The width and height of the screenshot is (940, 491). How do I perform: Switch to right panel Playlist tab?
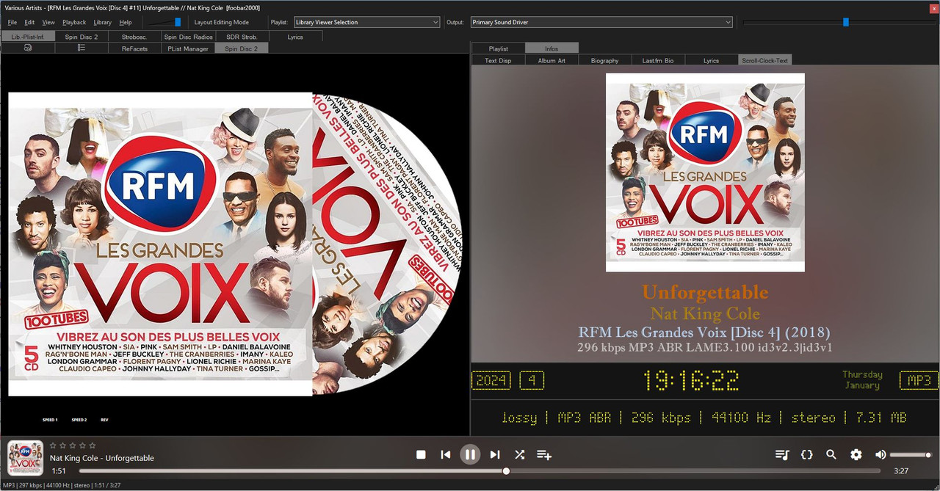pyautogui.click(x=499, y=48)
